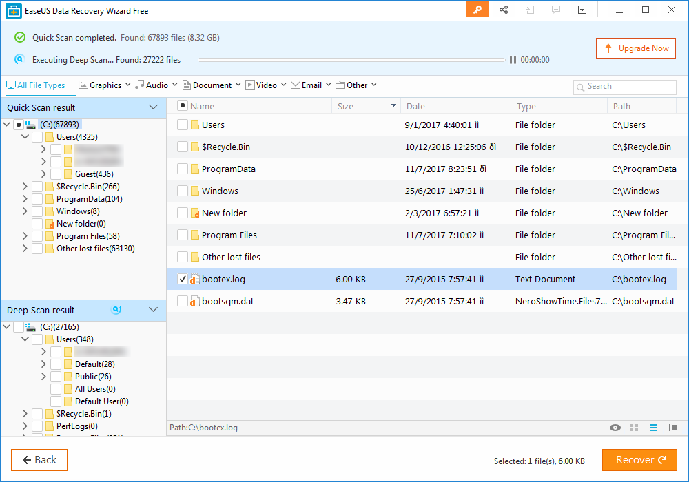Click the import scan status icon
Screen dimensions: 689x482
pos(530,10)
